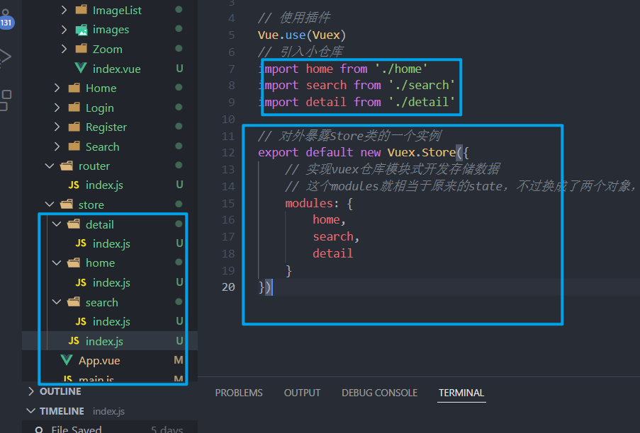Open search store index.js file
Screen dimensions: 640x433
pos(111,322)
